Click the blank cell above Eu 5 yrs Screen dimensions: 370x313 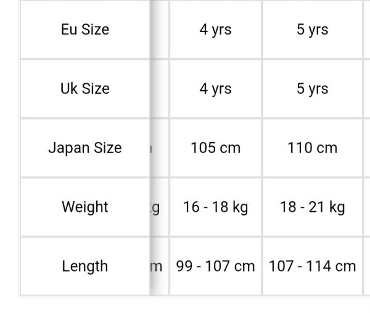[312, 1]
